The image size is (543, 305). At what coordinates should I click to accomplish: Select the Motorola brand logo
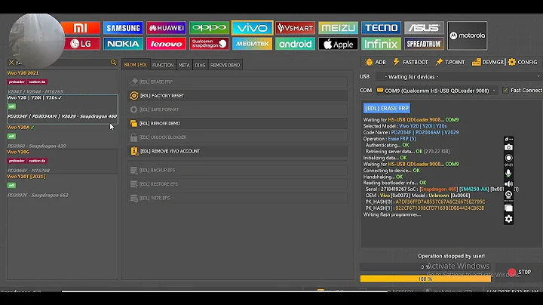(x=467, y=35)
